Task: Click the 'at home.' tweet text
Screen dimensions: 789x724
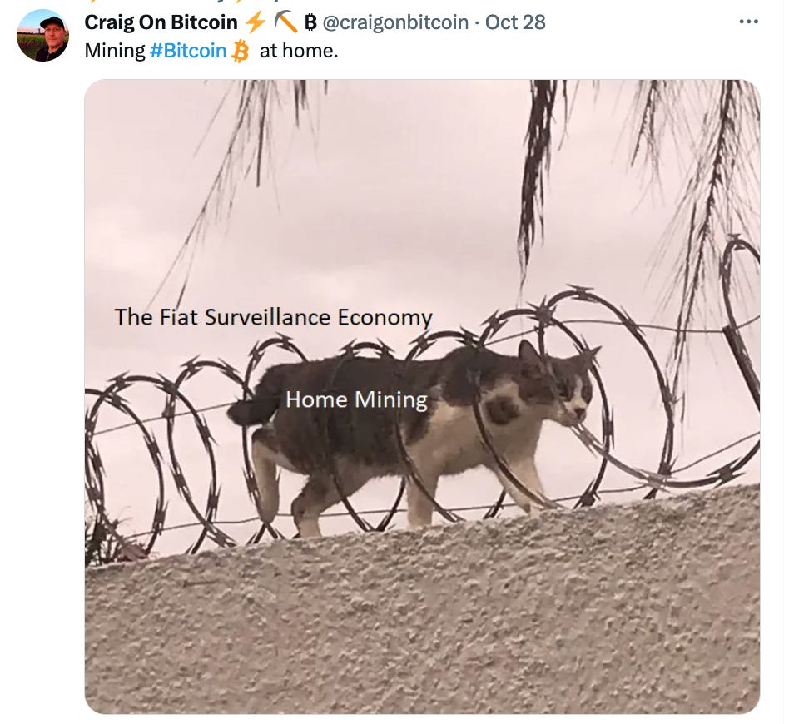Action: tap(299, 51)
